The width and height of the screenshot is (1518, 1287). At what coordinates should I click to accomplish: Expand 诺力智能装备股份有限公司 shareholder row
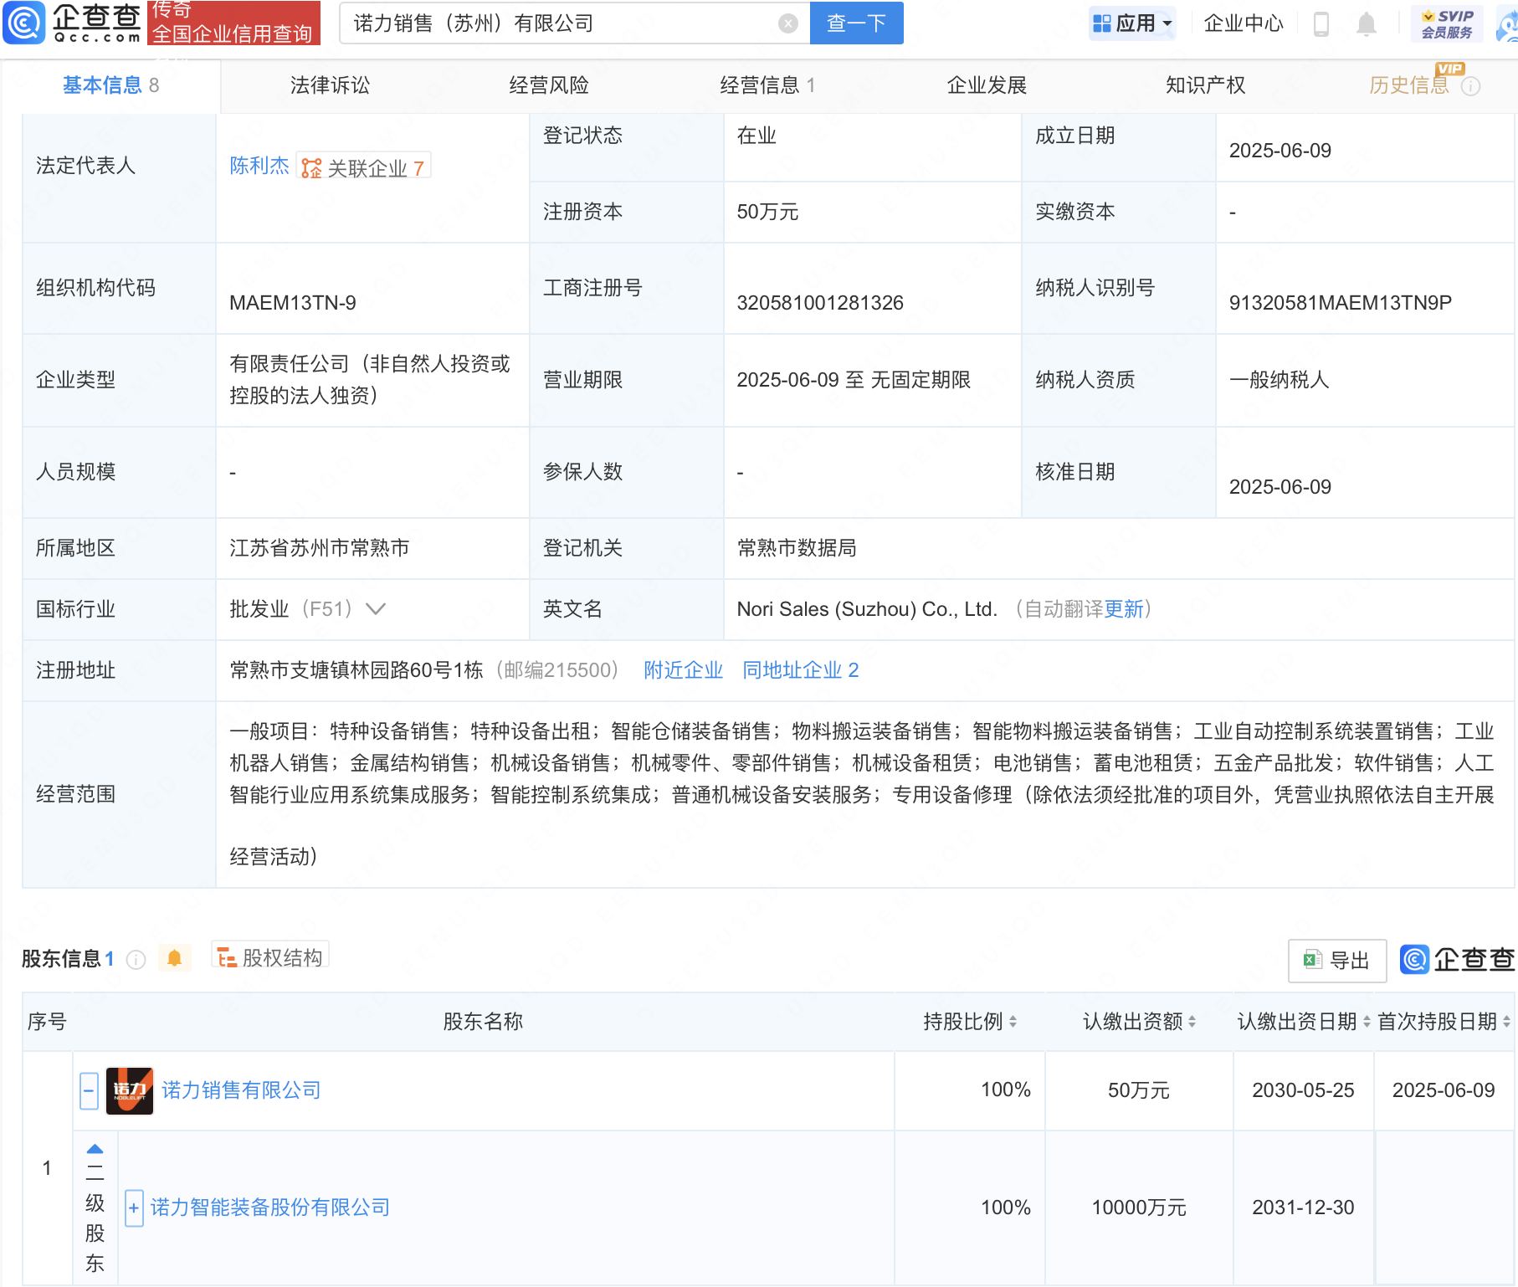(134, 1208)
